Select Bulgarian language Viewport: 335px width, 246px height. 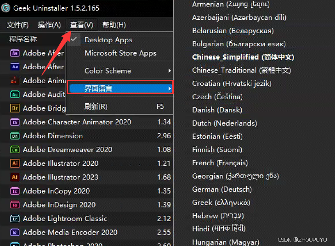coord(239,44)
